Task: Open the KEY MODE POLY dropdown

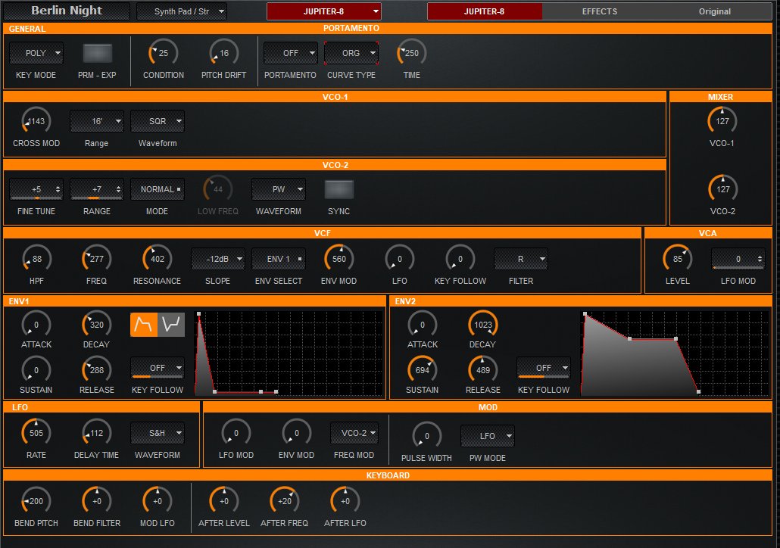Action: (36, 53)
